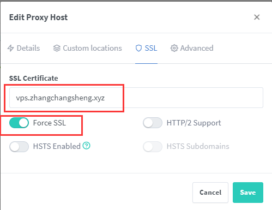Close the Edit Proxy Host dialog
Viewport: 272px width, 210px height.
[x=257, y=17]
